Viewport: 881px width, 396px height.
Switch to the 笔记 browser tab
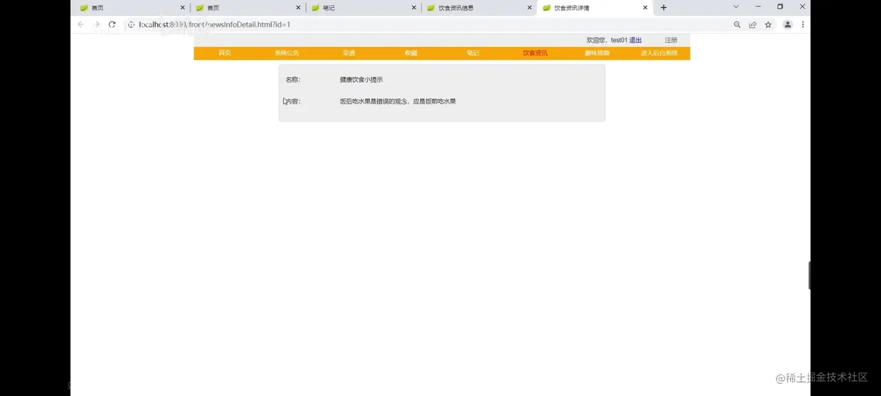(x=363, y=8)
